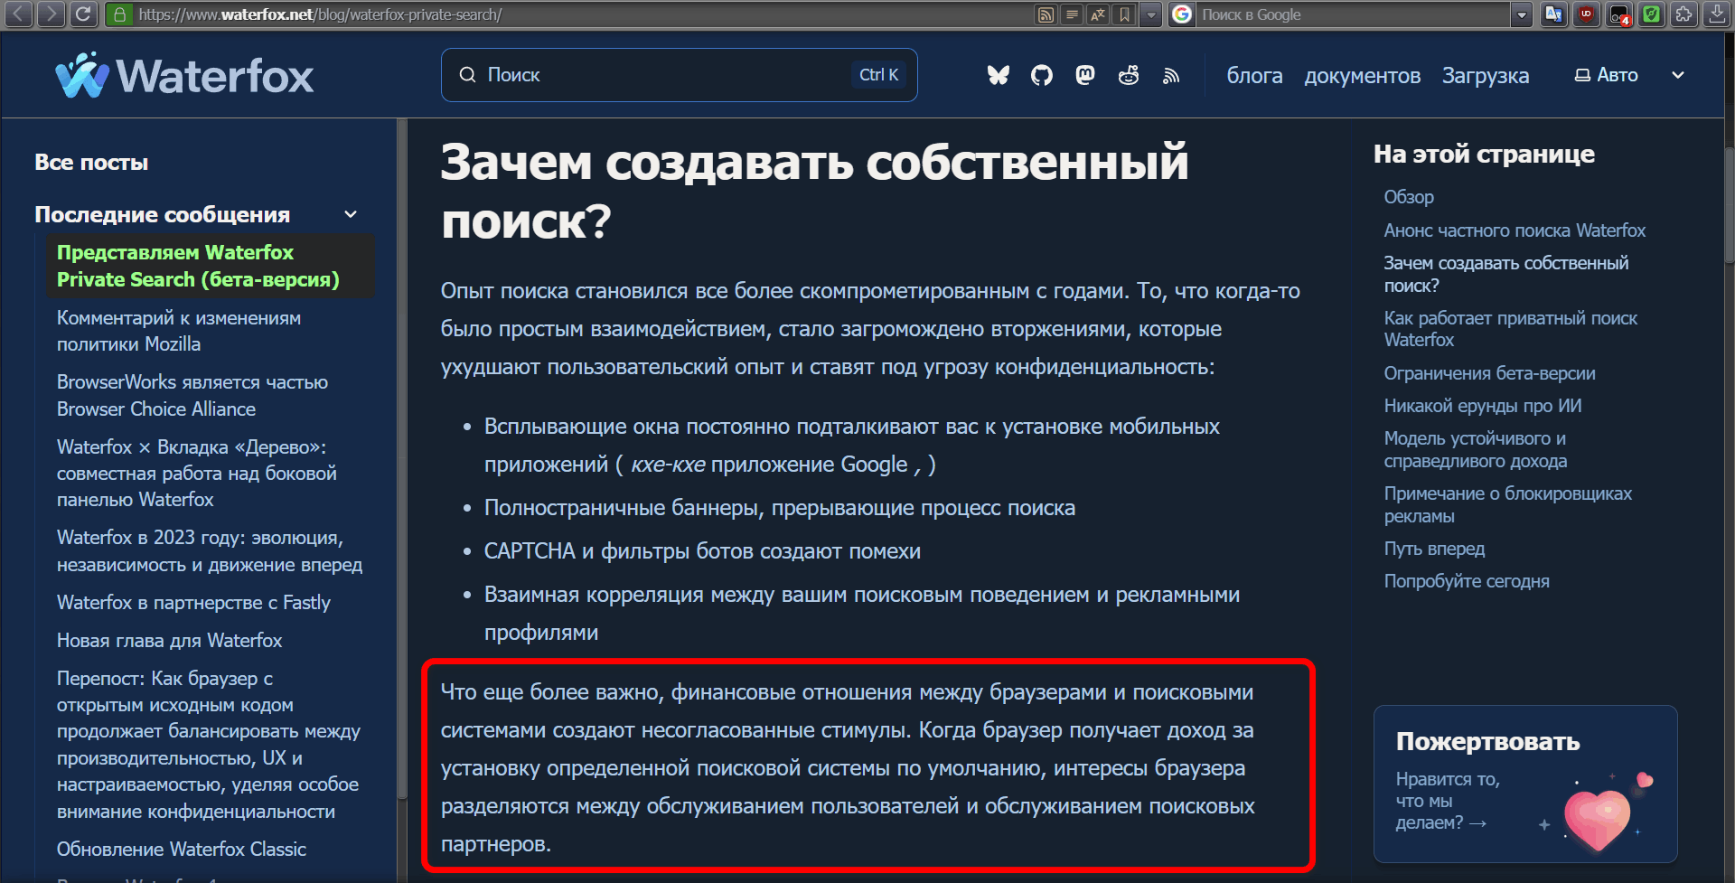The width and height of the screenshot is (1735, 883).
Task: Open the Авто theme selector
Action: click(1606, 75)
